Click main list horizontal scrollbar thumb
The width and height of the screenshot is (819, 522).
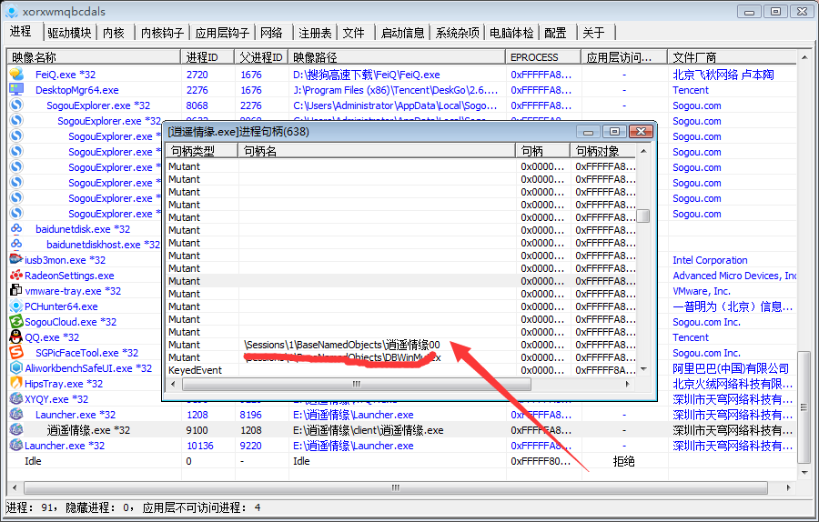coord(396,487)
